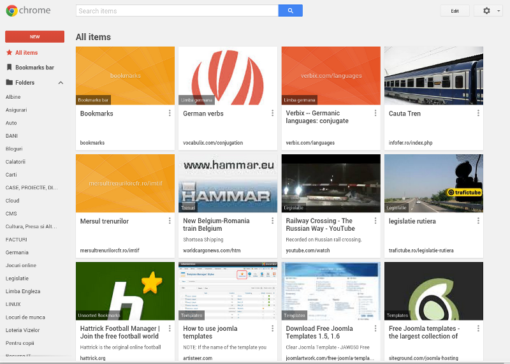The width and height of the screenshot is (510, 364).
Task: Click the trafictube road thumbnail
Action: (x=433, y=184)
